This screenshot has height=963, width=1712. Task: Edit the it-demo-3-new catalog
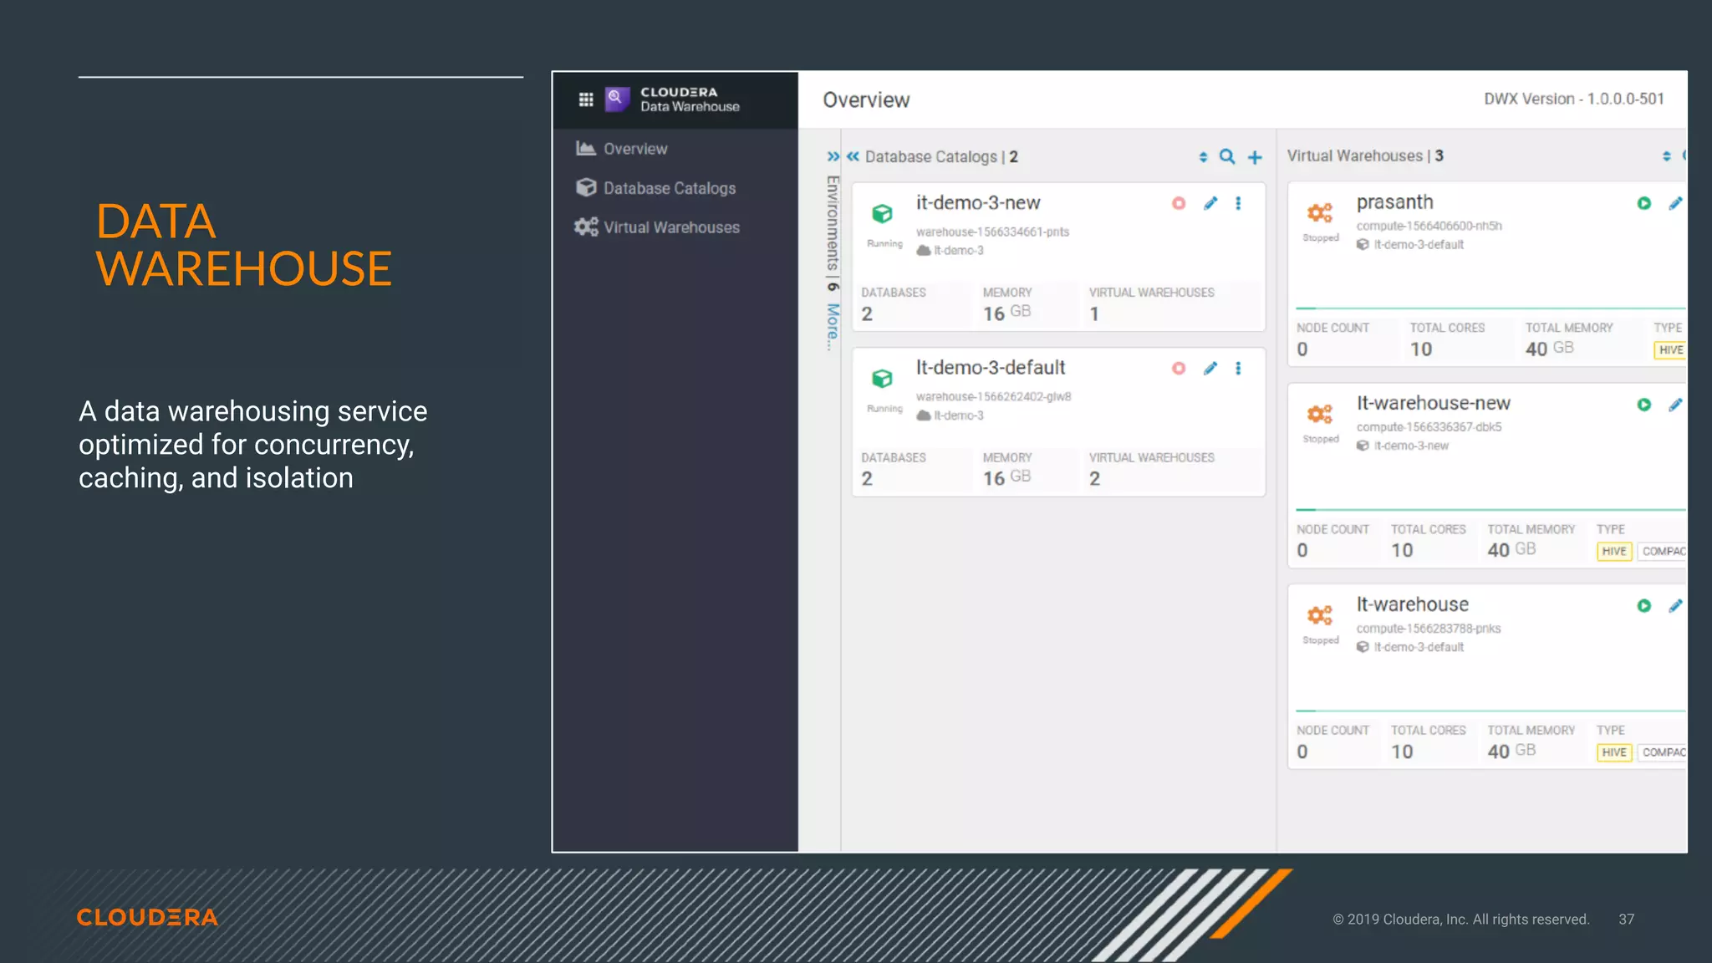click(x=1210, y=203)
